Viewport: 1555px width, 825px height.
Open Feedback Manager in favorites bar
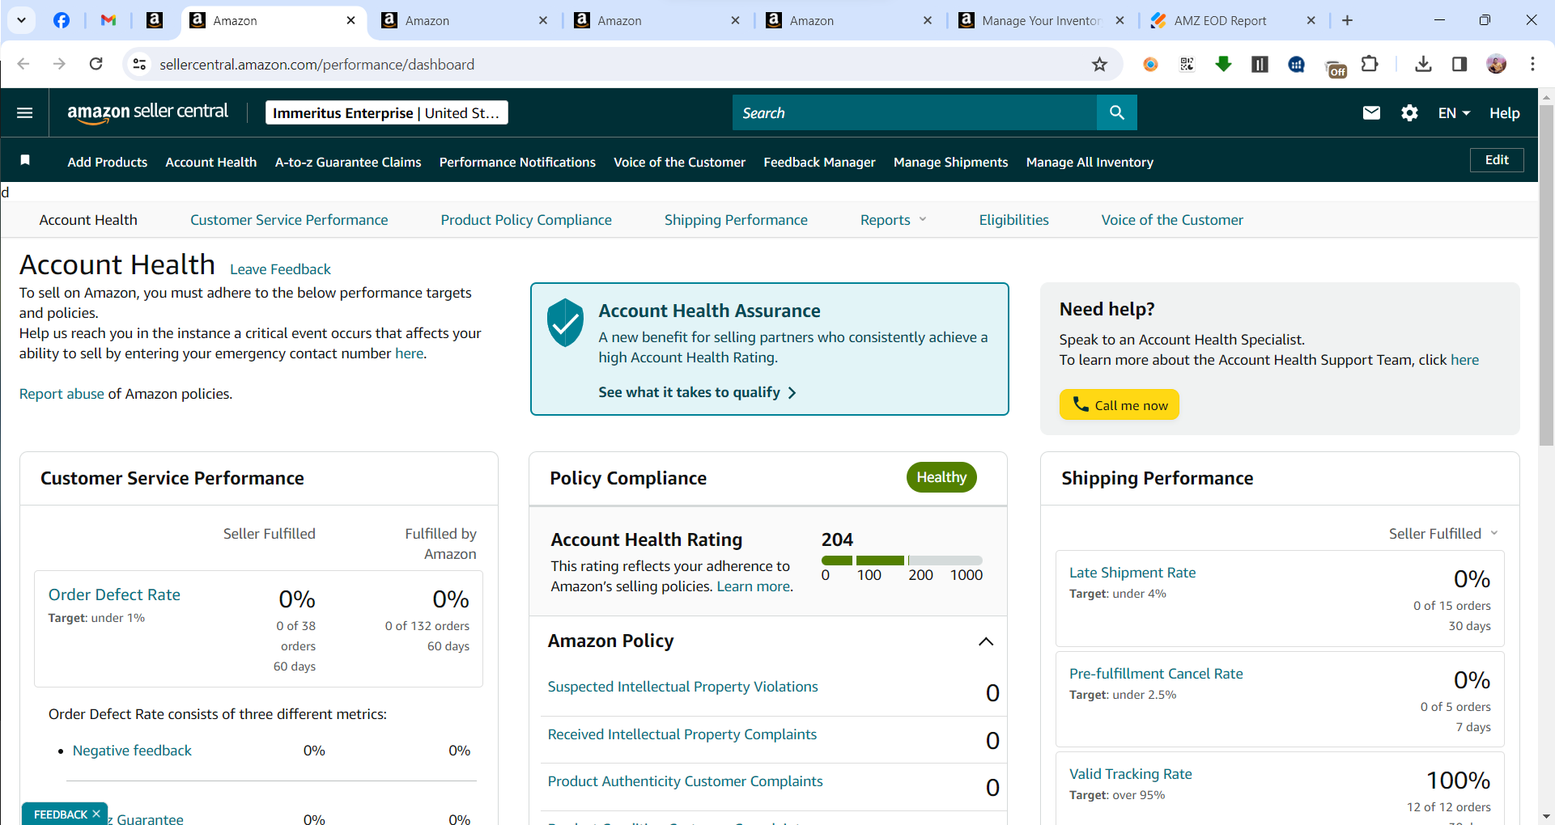coord(819,162)
